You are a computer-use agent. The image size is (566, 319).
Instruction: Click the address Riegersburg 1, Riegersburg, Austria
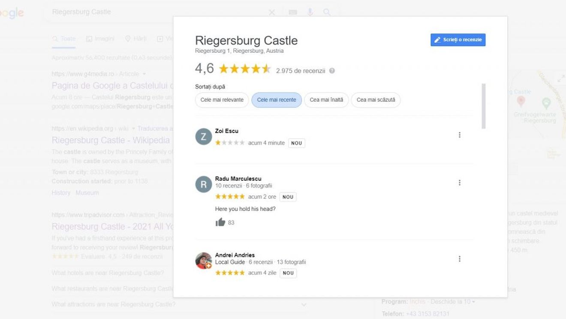point(239,51)
